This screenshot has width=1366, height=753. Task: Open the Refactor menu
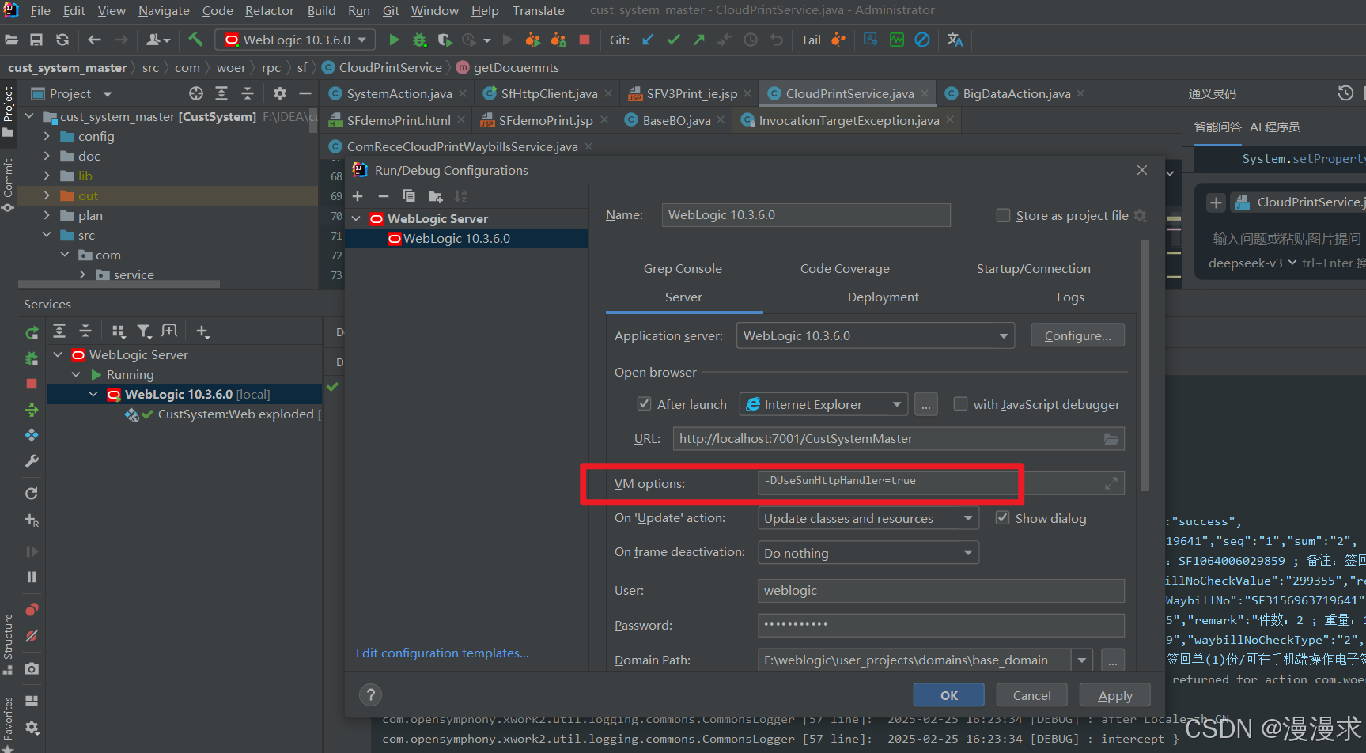tap(269, 10)
